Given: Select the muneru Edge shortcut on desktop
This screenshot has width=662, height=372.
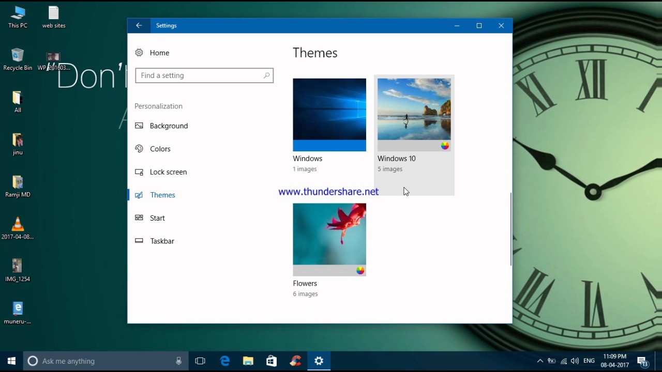Looking at the screenshot, I should point(18,313).
